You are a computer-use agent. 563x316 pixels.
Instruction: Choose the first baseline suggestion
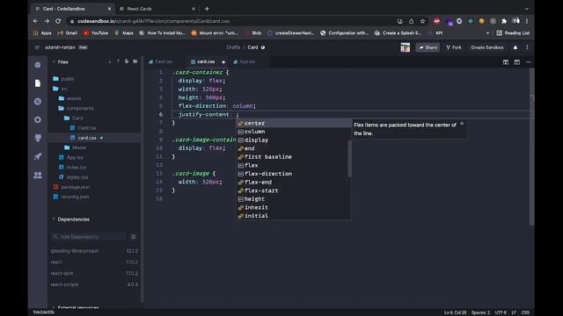click(x=293, y=157)
